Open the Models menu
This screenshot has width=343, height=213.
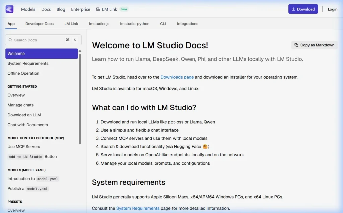click(x=28, y=9)
